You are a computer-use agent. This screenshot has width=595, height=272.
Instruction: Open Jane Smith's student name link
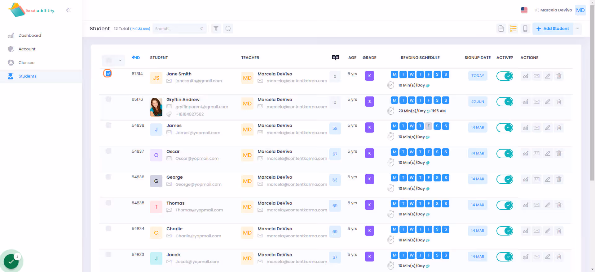(179, 74)
